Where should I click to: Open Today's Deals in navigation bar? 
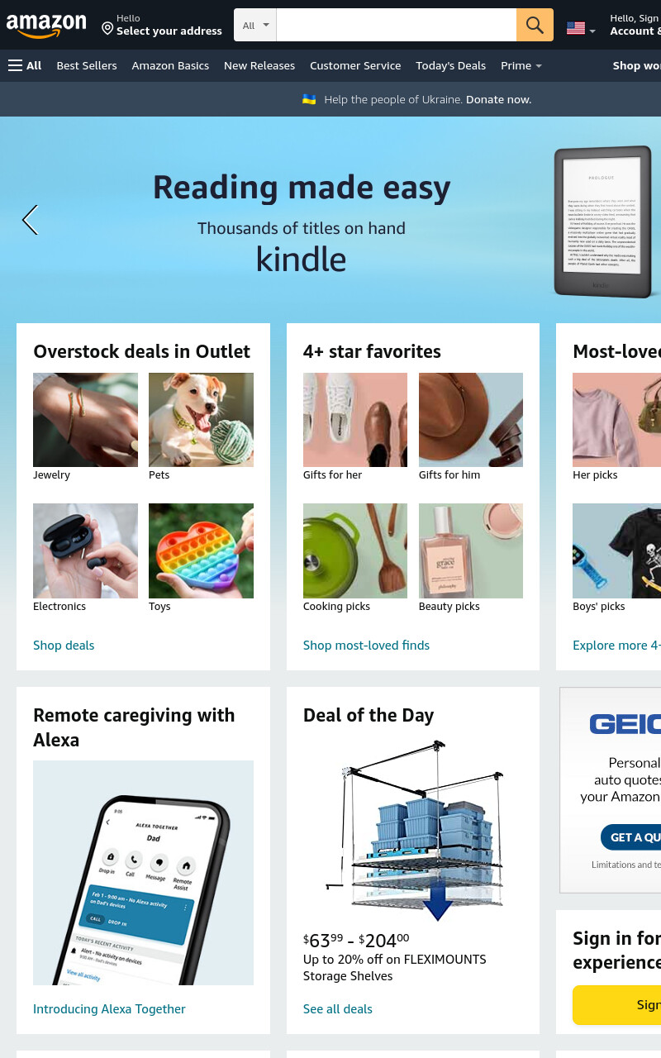click(451, 65)
